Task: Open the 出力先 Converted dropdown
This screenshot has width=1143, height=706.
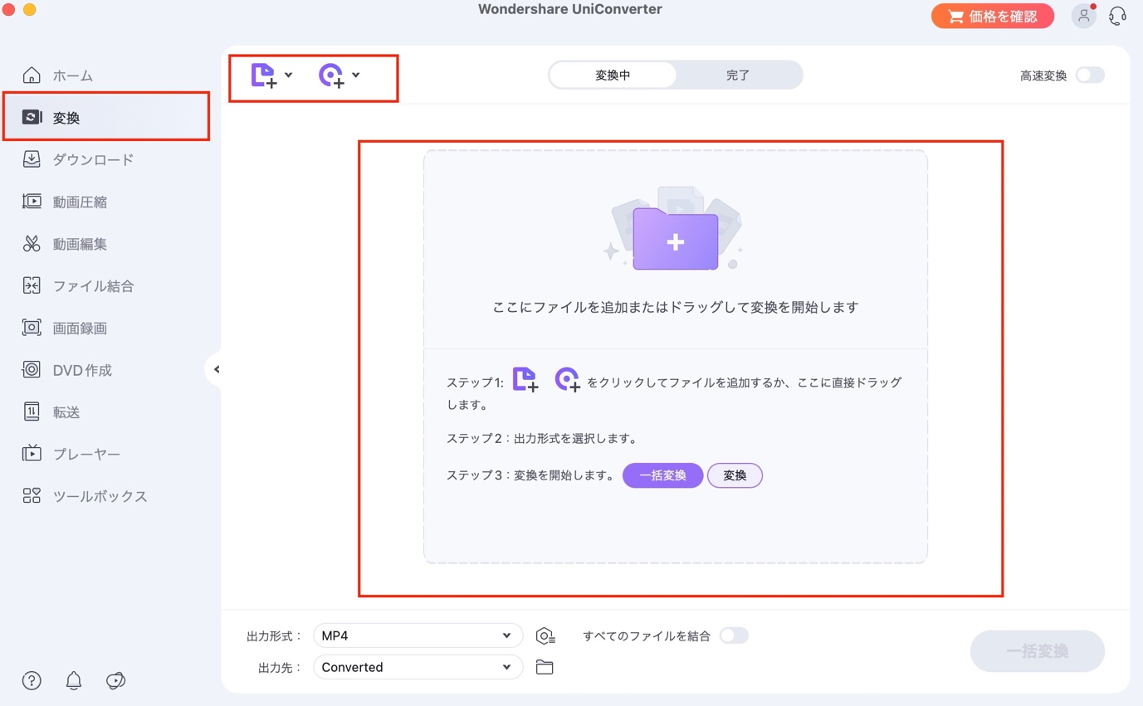Action: click(418, 667)
